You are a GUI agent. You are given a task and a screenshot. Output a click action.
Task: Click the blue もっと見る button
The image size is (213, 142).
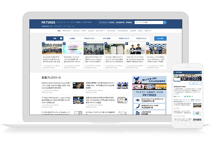160,38
